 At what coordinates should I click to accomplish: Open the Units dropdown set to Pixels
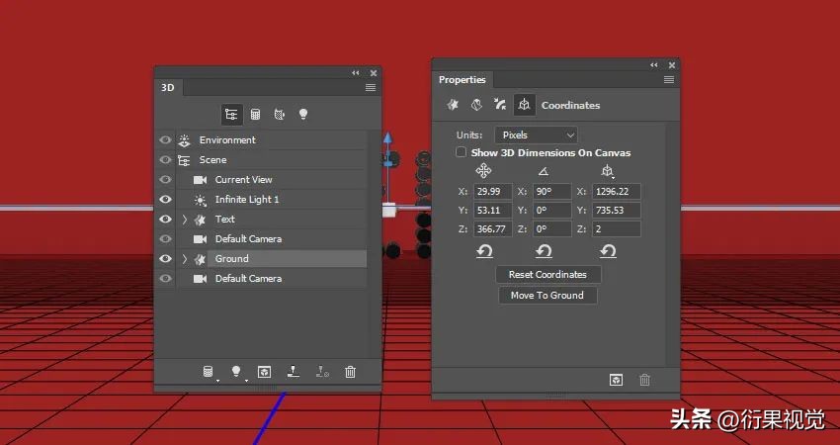point(536,134)
